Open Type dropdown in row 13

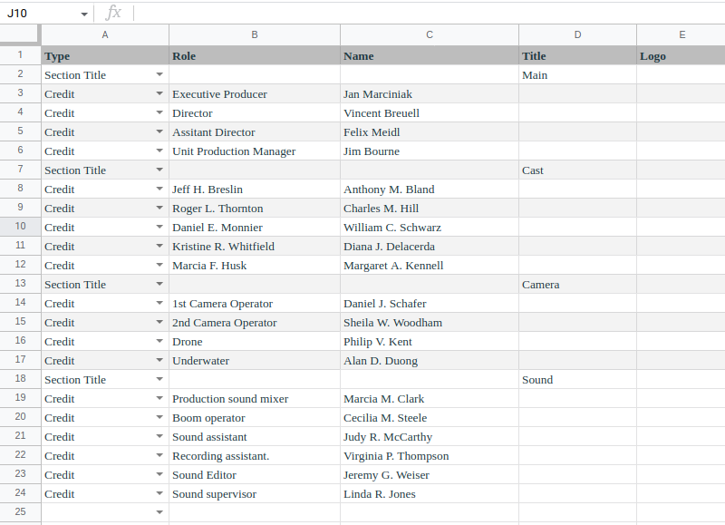(x=159, y=284)
